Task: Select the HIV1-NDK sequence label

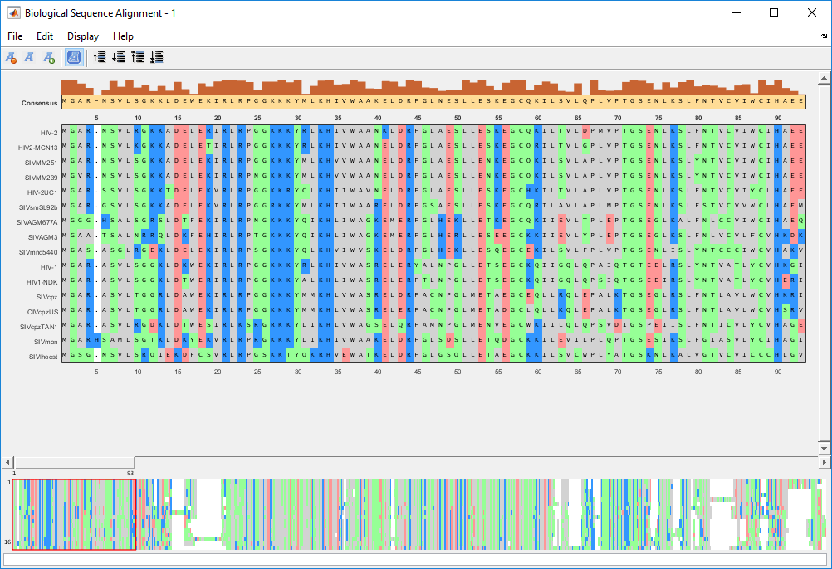Action: pos(43,282)
